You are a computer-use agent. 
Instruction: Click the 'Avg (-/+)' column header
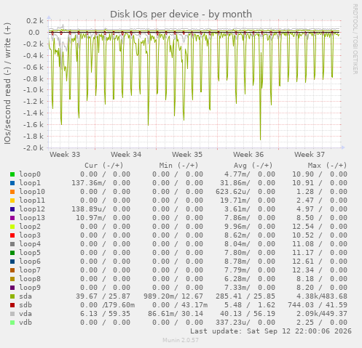[253, 166]
